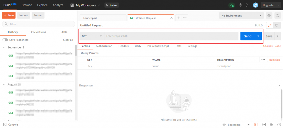
Task: Open the Pre-request Script tab
Action: [158, 46]
